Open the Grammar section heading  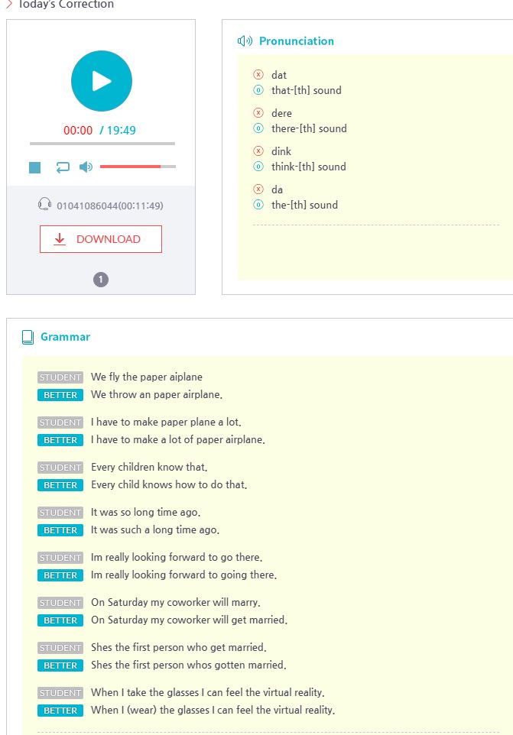[65, 337]
